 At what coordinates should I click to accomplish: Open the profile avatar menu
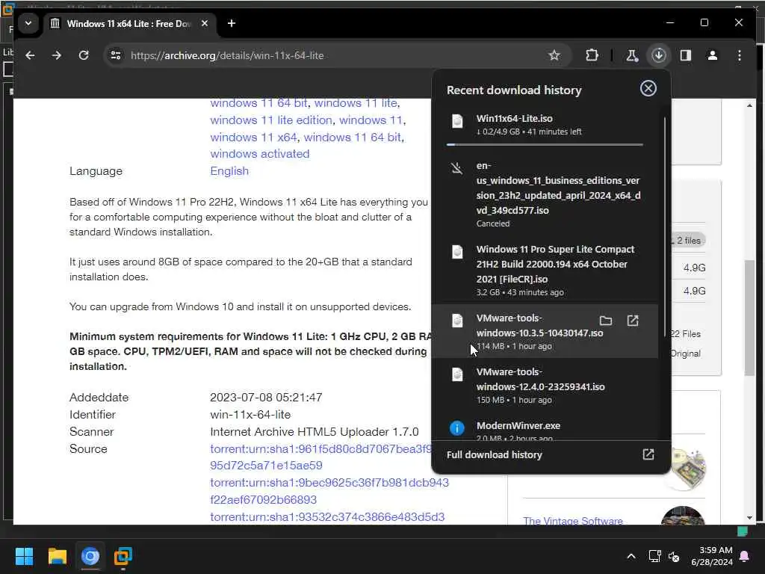(712, 55)
